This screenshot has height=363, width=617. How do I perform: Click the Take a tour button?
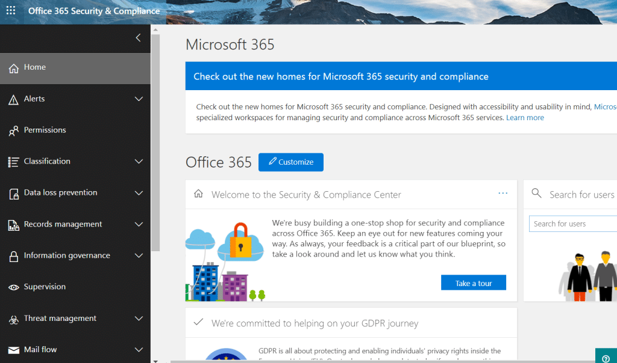point(474,283)
